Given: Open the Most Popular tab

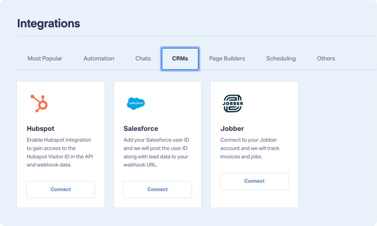Looking at the screenshot, I should [45, 58].
